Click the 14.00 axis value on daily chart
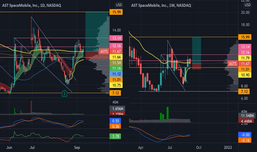The height and width of the screenshot is (152, 257). (x=117, y=30)
